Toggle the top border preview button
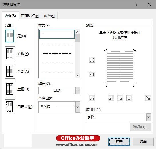 pyautogui.click(x=92, y=60)
